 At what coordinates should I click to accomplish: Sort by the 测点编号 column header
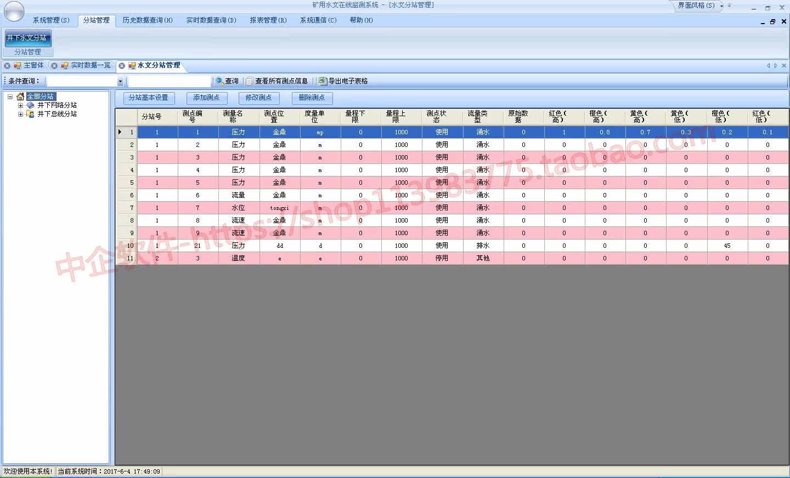click(198, 116)
